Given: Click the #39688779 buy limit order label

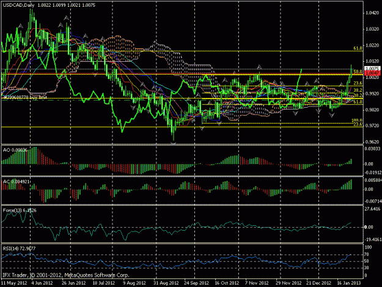Looking at the screenshot, I should pos(26,97).
